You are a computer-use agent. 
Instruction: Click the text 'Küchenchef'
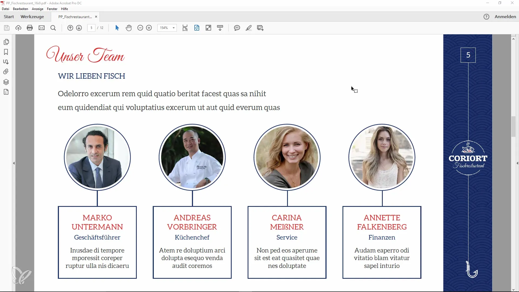click(192, 237)
